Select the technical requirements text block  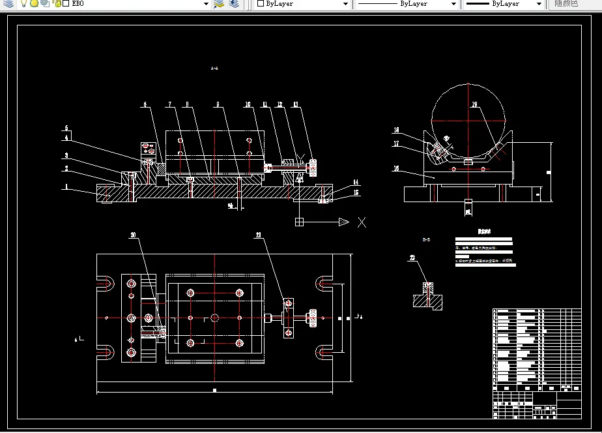click(x=485, y=248)
